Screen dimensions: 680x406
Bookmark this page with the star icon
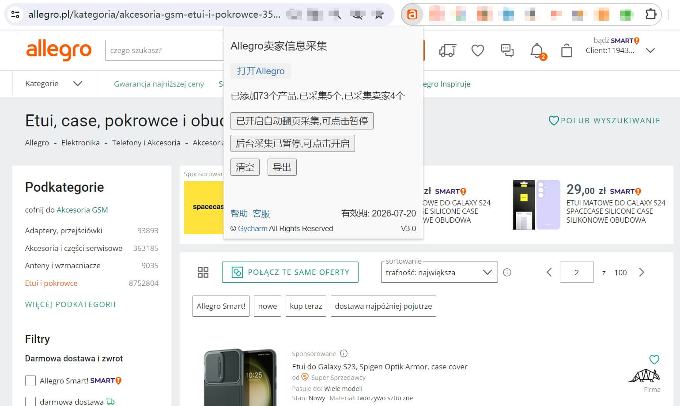click(x=379, y=15)
